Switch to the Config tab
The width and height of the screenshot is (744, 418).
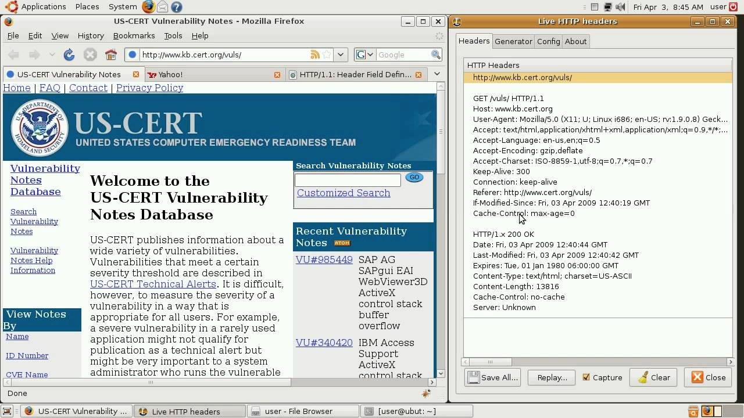pyautogui.click(x=548, y=41)
